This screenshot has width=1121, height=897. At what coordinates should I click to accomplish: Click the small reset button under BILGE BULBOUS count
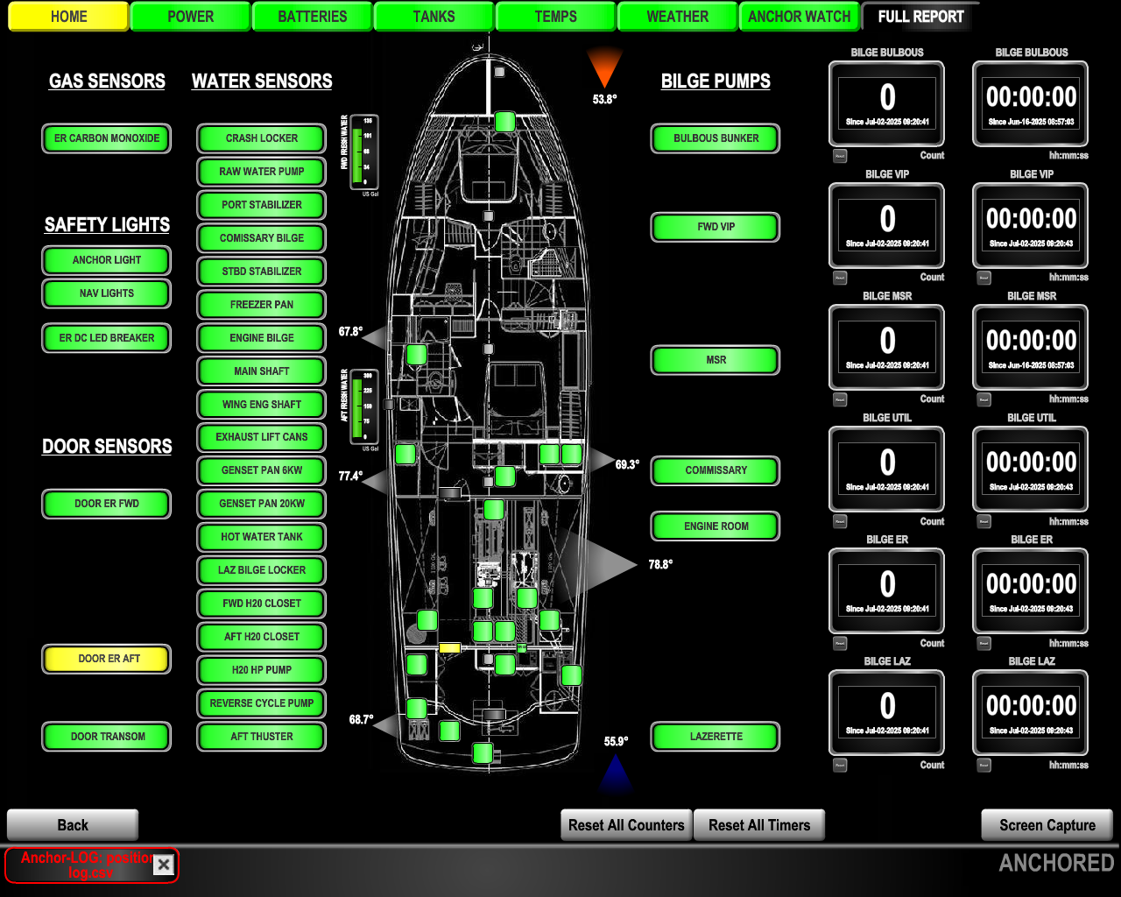(840, 156)
